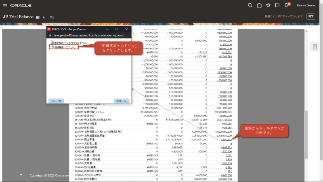Drill into the underlined -457,235 balance

(x=227, y=124)
